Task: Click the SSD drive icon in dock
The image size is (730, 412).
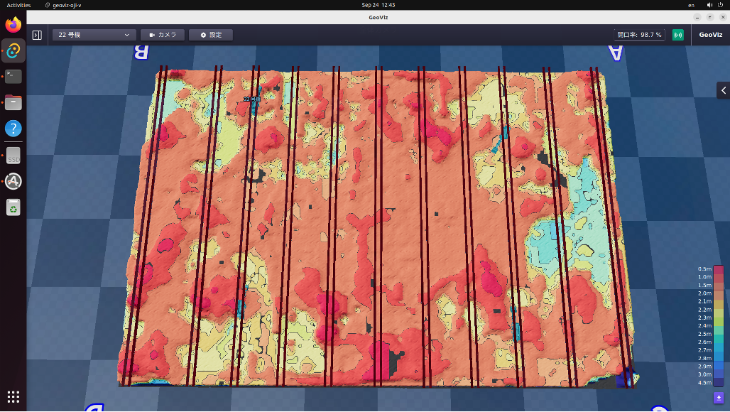Action: pyautogui.click(x=13, y=155)
